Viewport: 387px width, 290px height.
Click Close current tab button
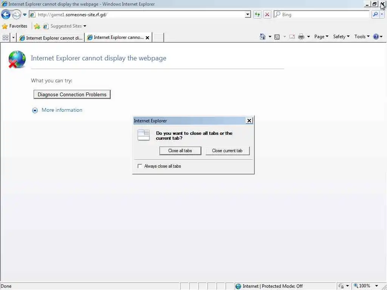click(x=227, y=151)
